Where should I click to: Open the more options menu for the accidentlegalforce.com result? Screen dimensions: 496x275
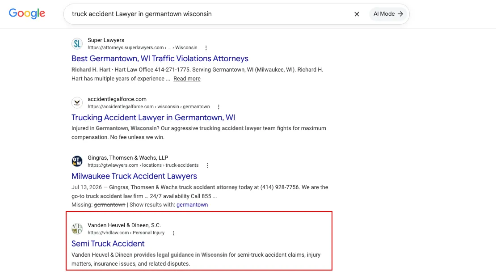click(218, 107)
